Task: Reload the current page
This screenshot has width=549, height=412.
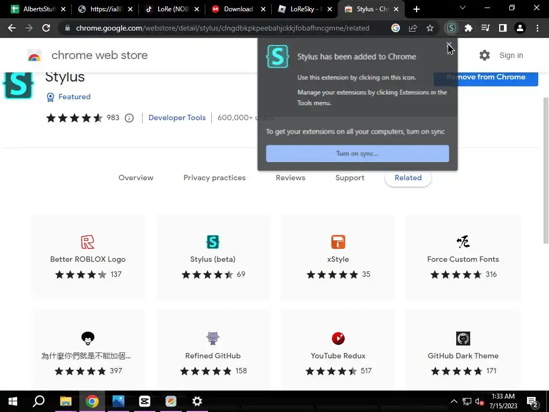Action: 46,28
